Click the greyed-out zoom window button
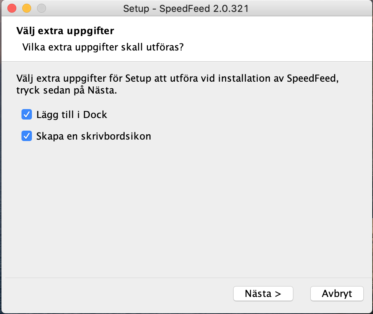Viewport: 373px width, 314px height. tap(42, 8)
